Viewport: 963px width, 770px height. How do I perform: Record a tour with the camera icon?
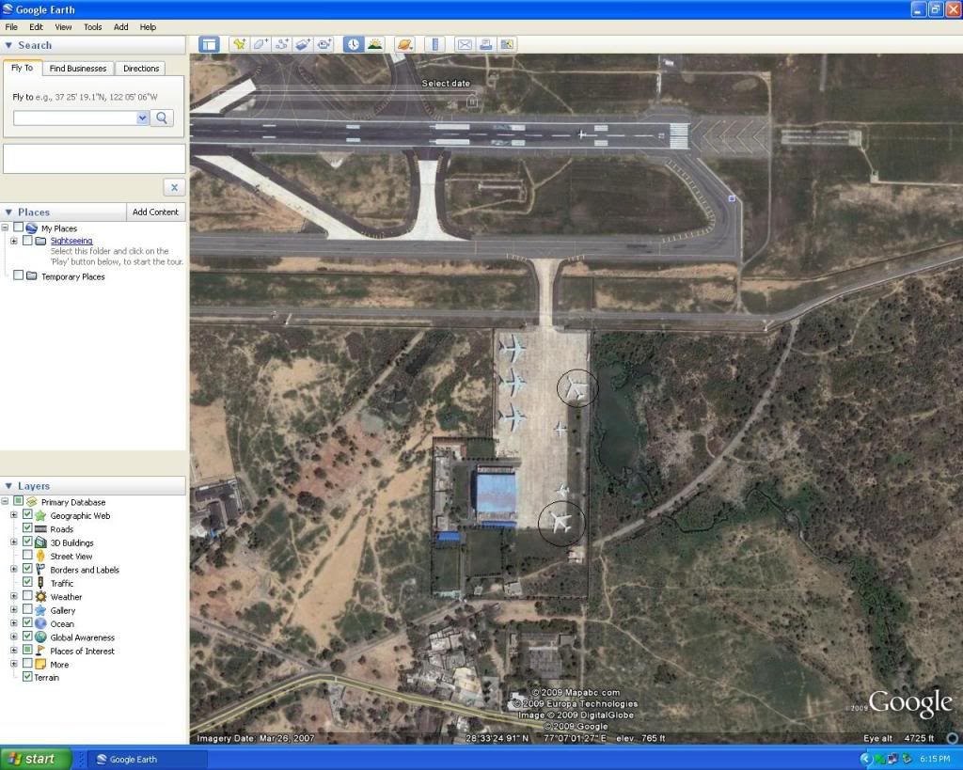coord(324,44)
